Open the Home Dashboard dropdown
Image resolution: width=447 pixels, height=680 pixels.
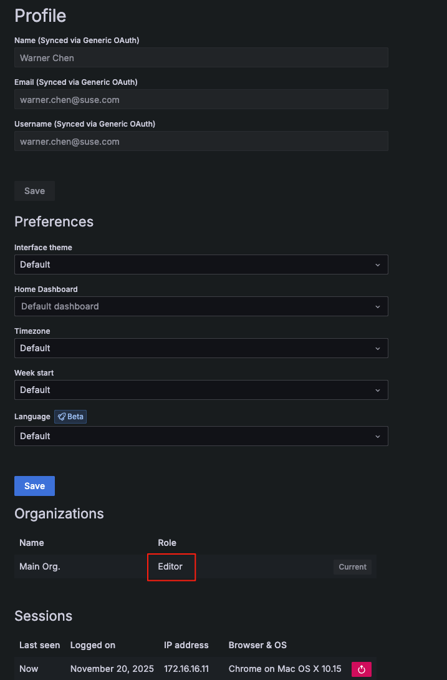[201, 306]
